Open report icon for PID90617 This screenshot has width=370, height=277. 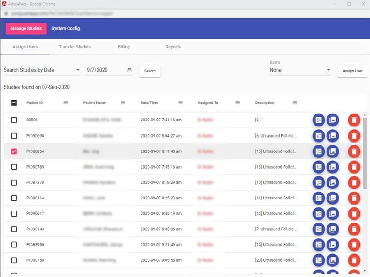coord(319,213)
